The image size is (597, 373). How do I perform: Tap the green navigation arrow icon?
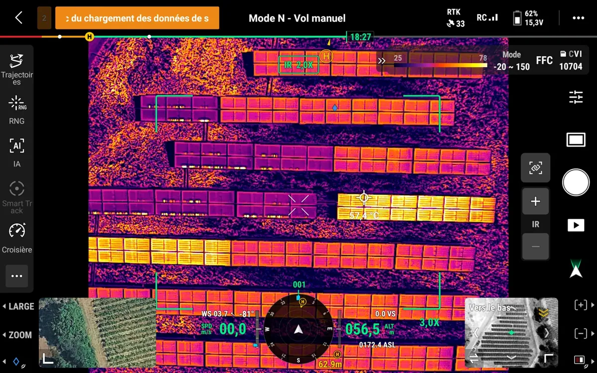click(x=576, y=269)
